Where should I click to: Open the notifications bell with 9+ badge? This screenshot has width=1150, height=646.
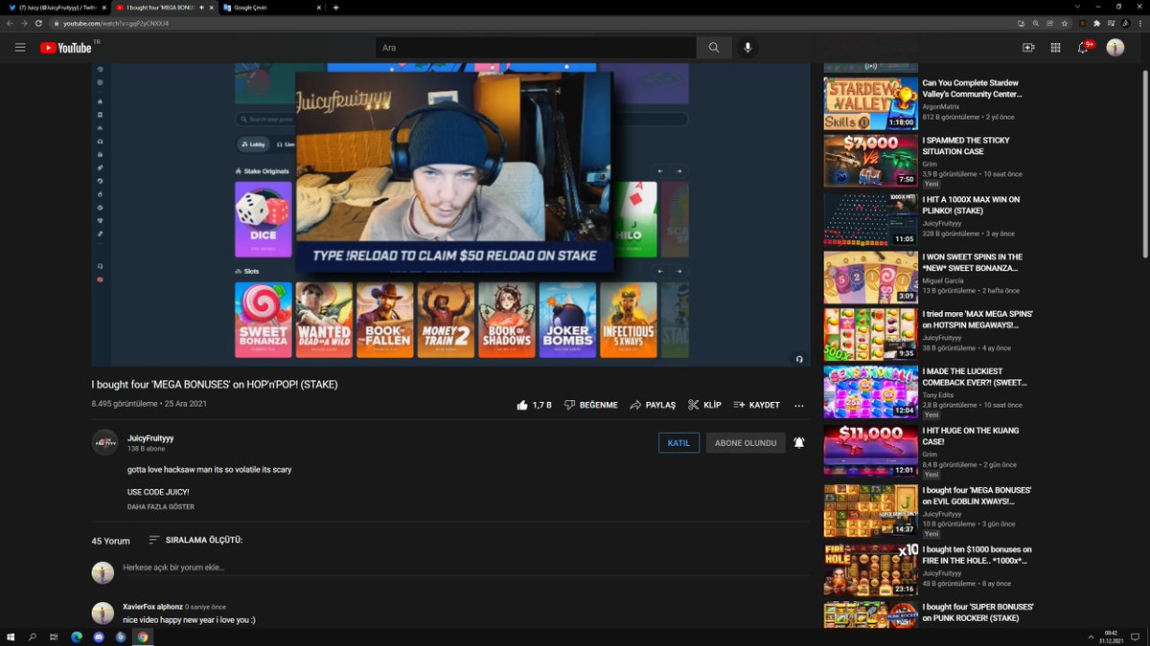click(x=1084, y=47)
